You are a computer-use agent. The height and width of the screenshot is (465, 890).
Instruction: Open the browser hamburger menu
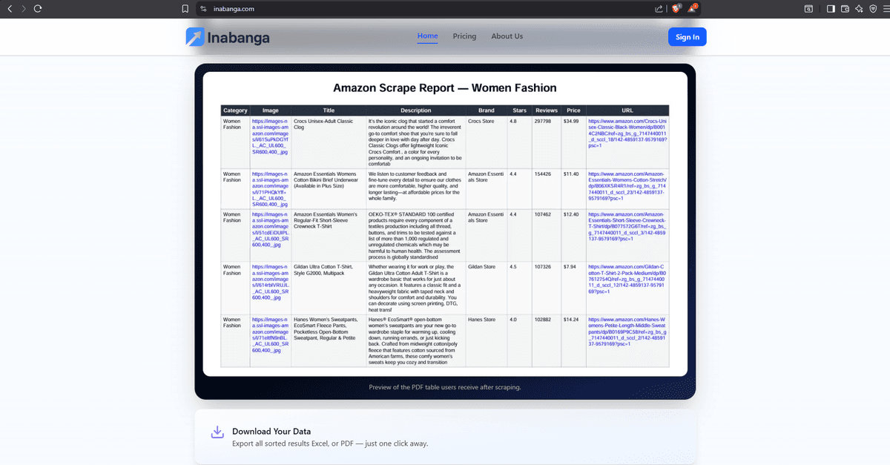point(886,7)
